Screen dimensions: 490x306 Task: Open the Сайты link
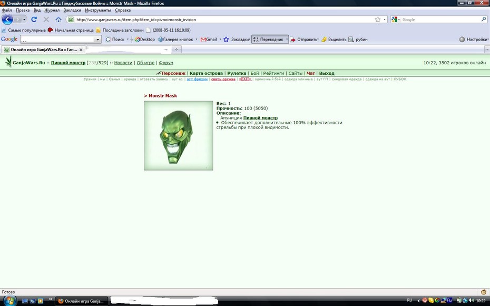point(295,73)
